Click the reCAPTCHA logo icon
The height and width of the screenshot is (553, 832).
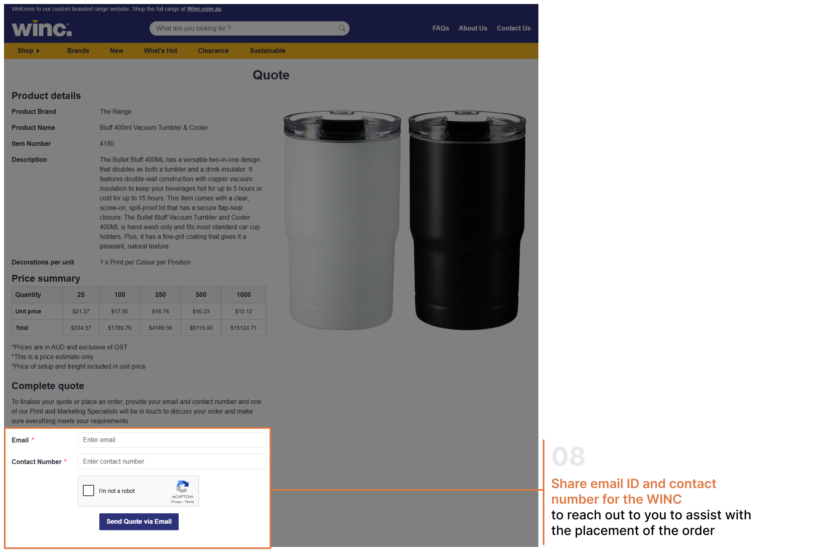click(x=183, y=486)
